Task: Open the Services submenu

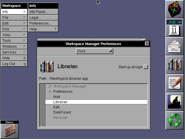Action: tap(14, 52)
